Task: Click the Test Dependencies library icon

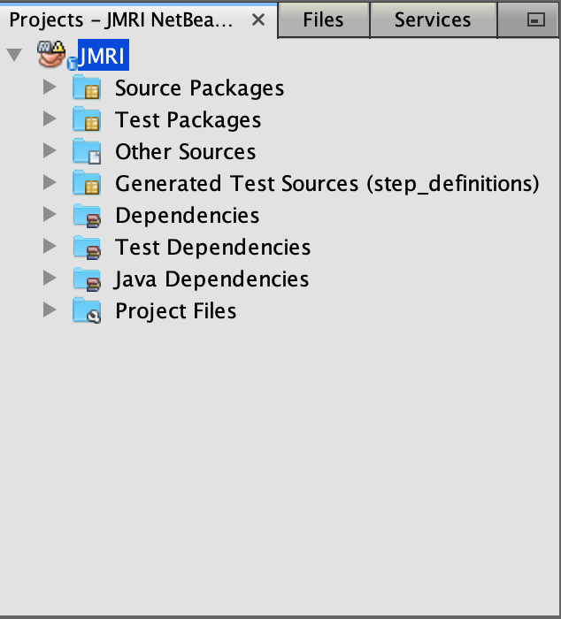Action: pyautogui.click(x=87, y=248)
